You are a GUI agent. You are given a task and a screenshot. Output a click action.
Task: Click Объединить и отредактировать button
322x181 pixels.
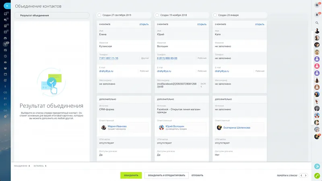click(166, 175)
